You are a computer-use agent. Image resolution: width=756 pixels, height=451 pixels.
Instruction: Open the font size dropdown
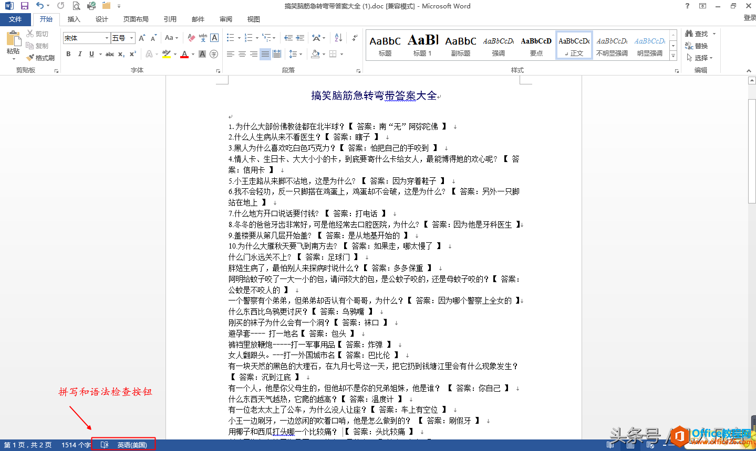click(131, 38)
